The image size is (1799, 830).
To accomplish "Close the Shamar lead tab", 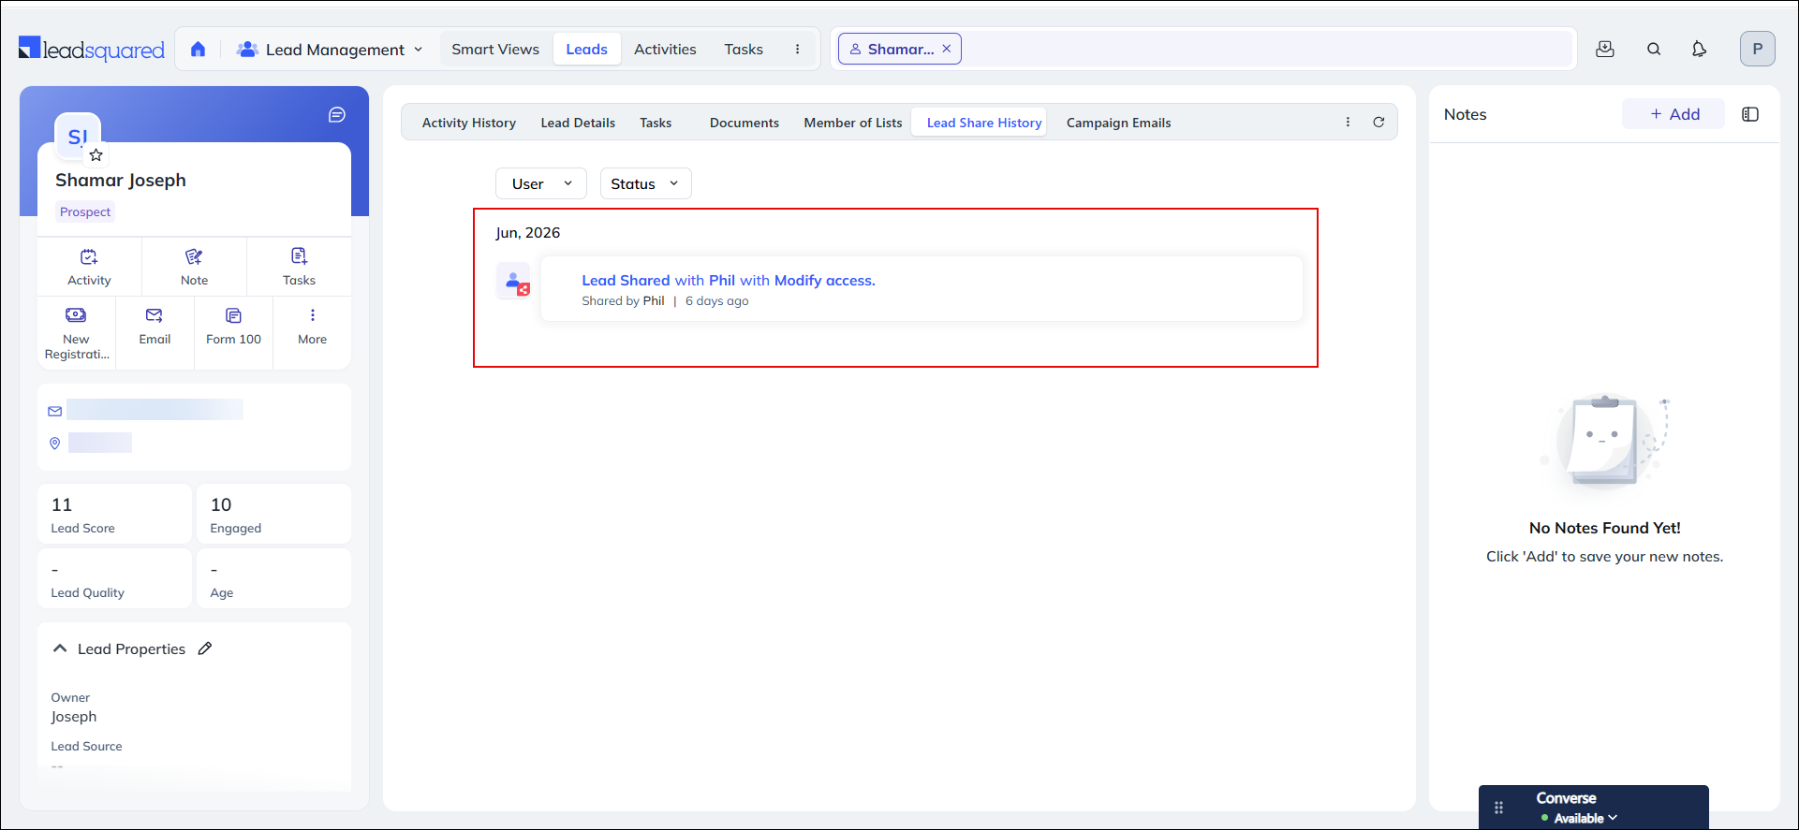I will click(x=947, y=49).
